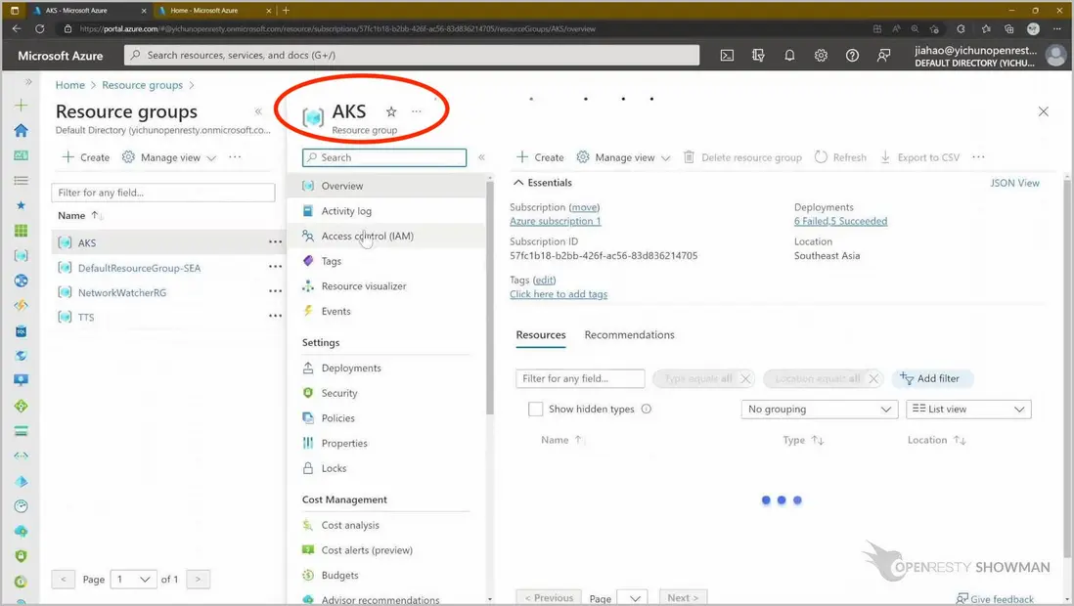Click Delete resource group trash icon
Image resolution: width=1074 pixels, height=606 pixels.
click(689, 156)
